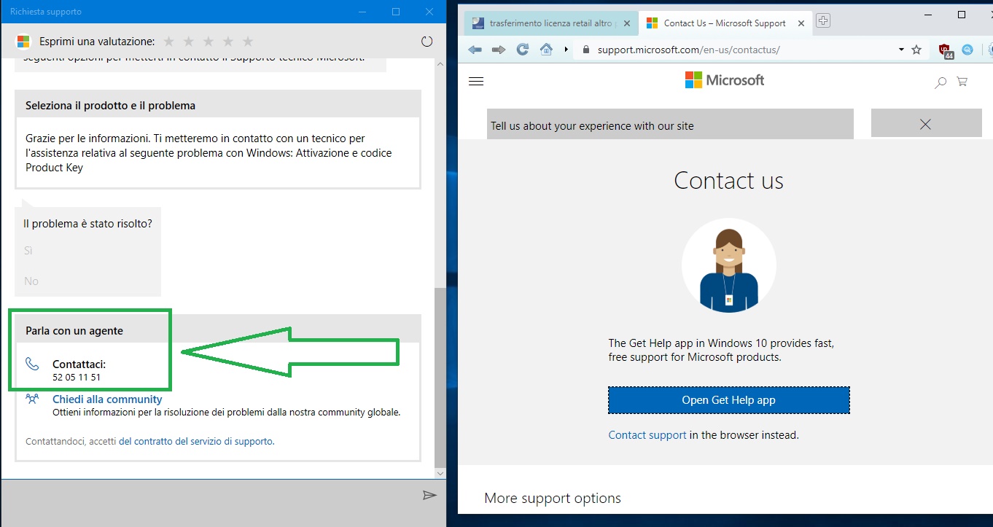Viewport: 993px width, 527px height.
Task: Reload the Contact Us page
Action: (522, 50)
